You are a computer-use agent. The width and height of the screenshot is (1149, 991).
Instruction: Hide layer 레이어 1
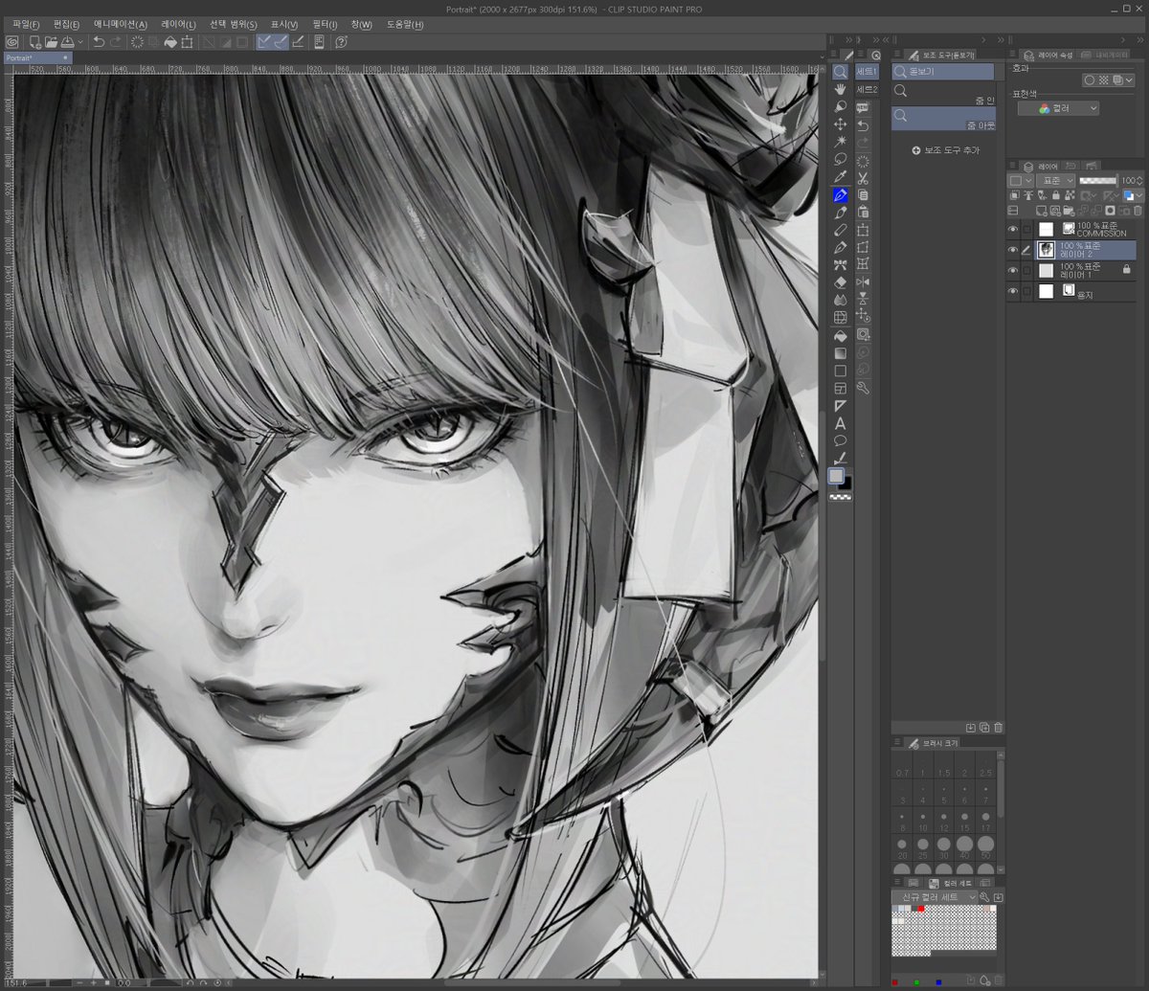[x=1013, y=270]
